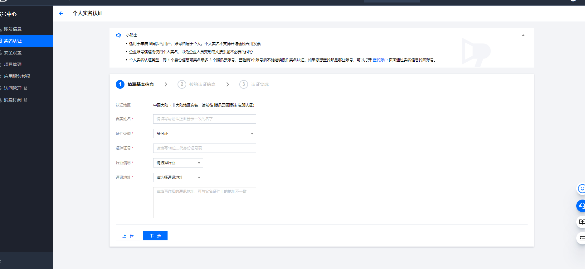Click the chevron after 校验认证信息 step
This screenshot has width=585, height=269.
click(x=228, y=84)
